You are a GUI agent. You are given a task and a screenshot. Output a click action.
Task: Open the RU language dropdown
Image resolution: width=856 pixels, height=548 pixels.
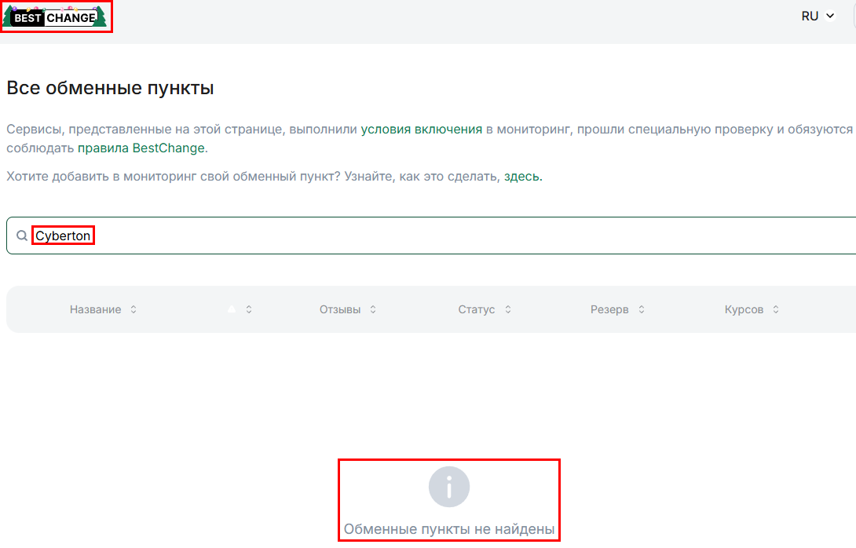click(817, 15)
